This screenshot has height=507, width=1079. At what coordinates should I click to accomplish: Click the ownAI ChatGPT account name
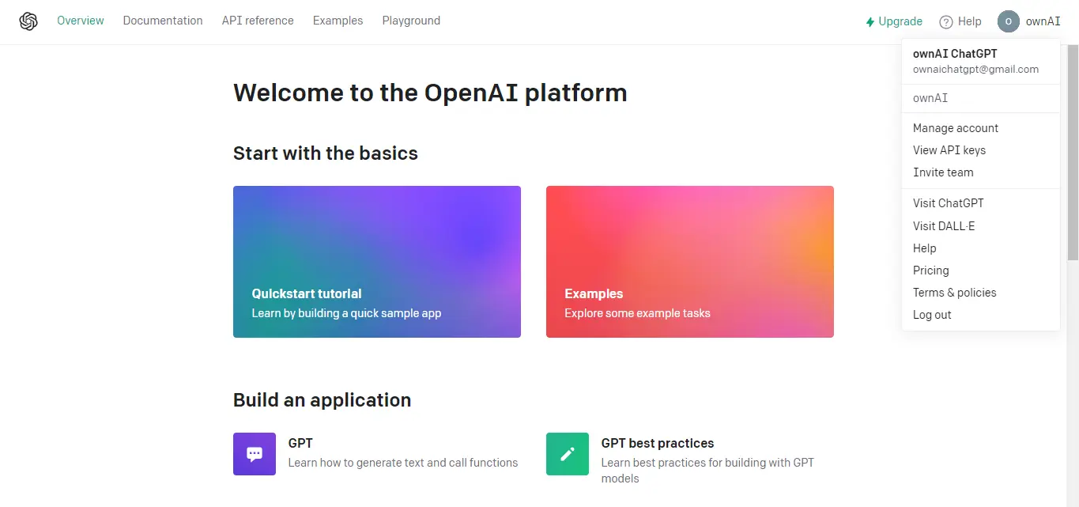coord(955,54)
